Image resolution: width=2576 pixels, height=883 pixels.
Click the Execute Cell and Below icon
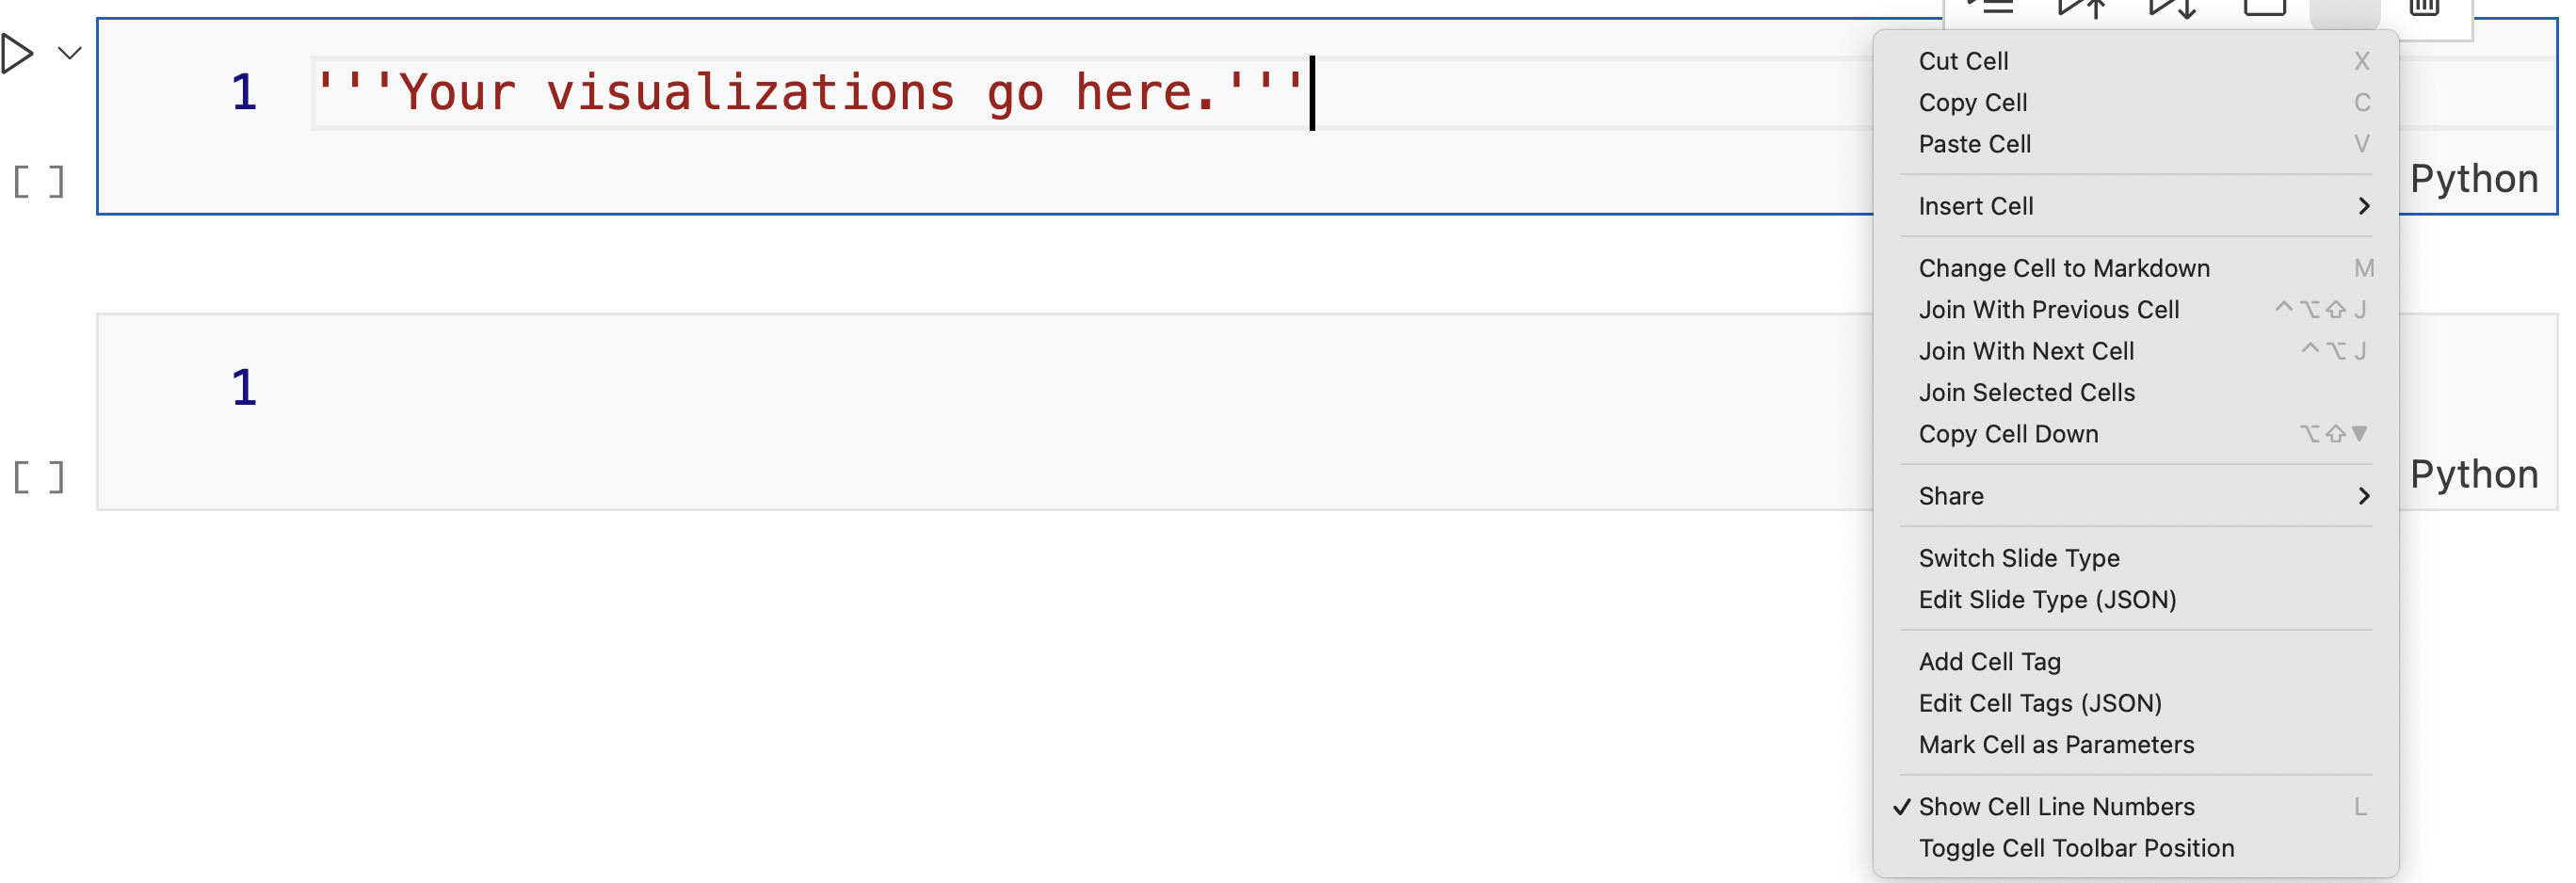(x=2173, y=8)
